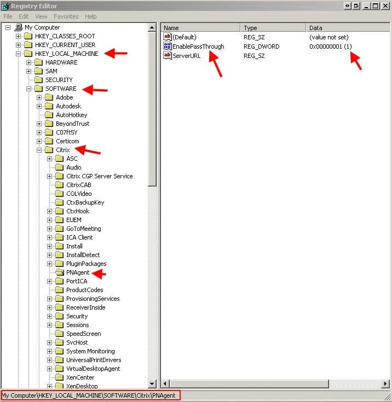Click the Adobe folder icon
This screenshot has width=392, height=402.
click(x=49, y=97)
